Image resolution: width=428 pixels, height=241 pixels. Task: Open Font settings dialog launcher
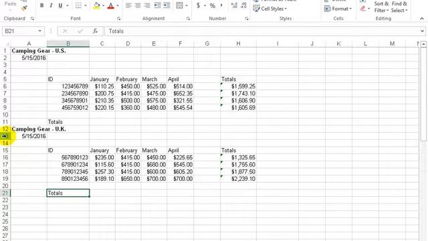(119, 19)
